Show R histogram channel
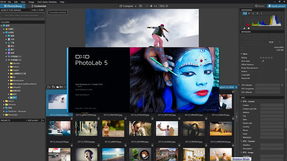This screenshot has height=161, width=287. pyautogui.click(x=249, y=13)
